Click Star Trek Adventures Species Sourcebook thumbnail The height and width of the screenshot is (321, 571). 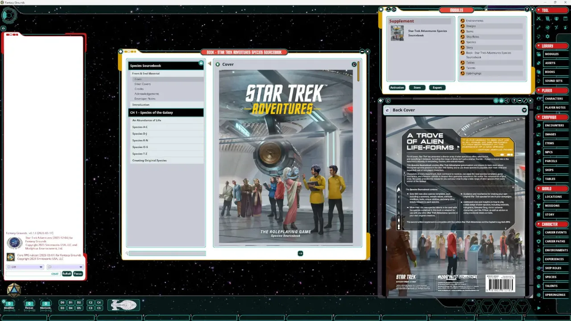point(397,33)
